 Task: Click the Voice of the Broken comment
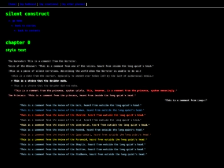click(82, 110)
